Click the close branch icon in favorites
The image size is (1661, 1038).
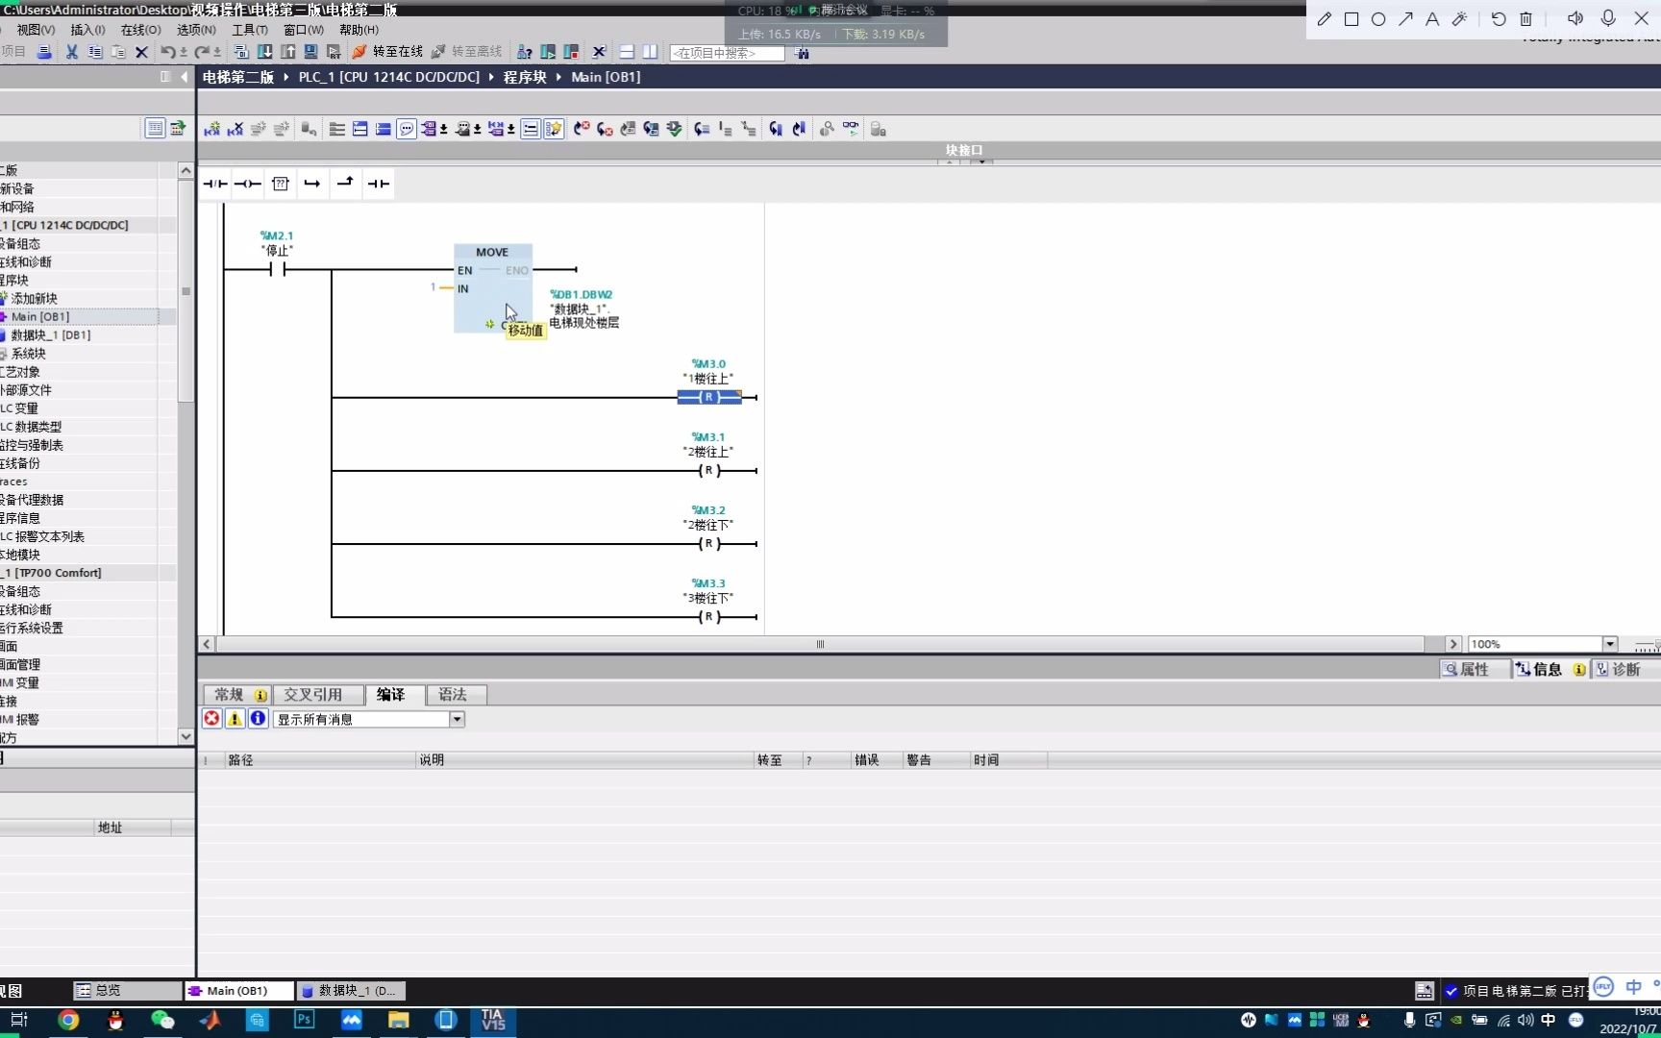pos(345,183)
